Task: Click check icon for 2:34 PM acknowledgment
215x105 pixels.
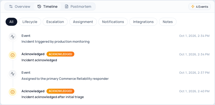Action: (x=13, y=55)
